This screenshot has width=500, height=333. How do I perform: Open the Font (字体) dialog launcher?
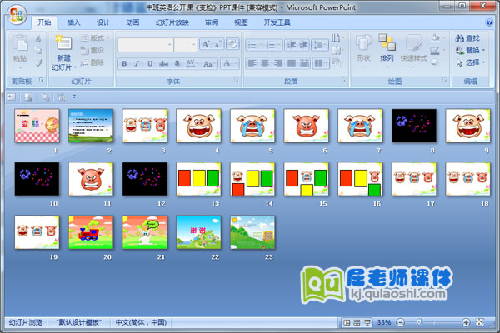237,80
